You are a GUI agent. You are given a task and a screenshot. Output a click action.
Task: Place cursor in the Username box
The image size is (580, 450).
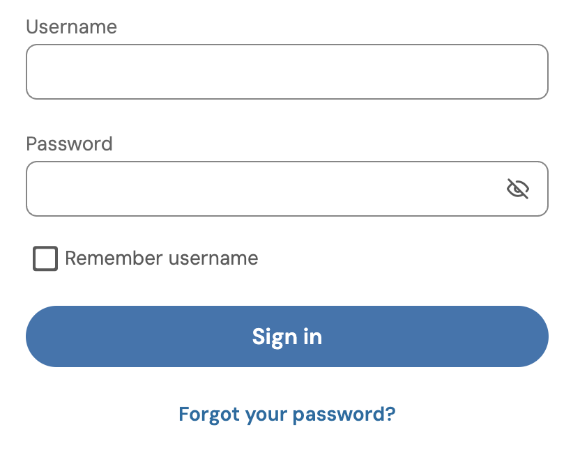(x=287, y=72)
